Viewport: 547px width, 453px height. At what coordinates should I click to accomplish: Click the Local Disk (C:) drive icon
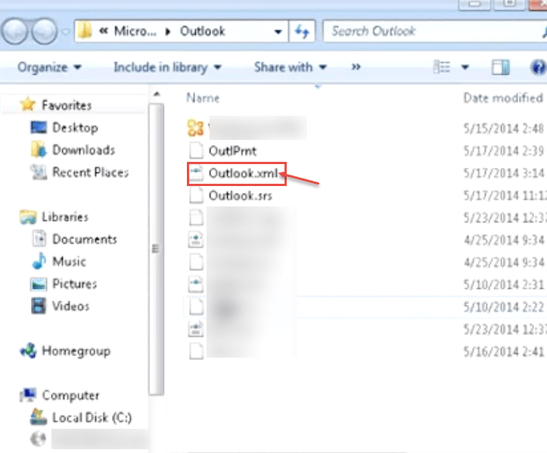pyautogui.click(x=39, y=417)
